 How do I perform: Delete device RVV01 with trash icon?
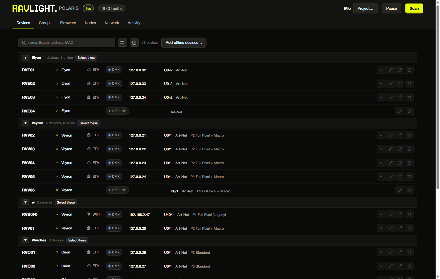click(x=409, y=228)
